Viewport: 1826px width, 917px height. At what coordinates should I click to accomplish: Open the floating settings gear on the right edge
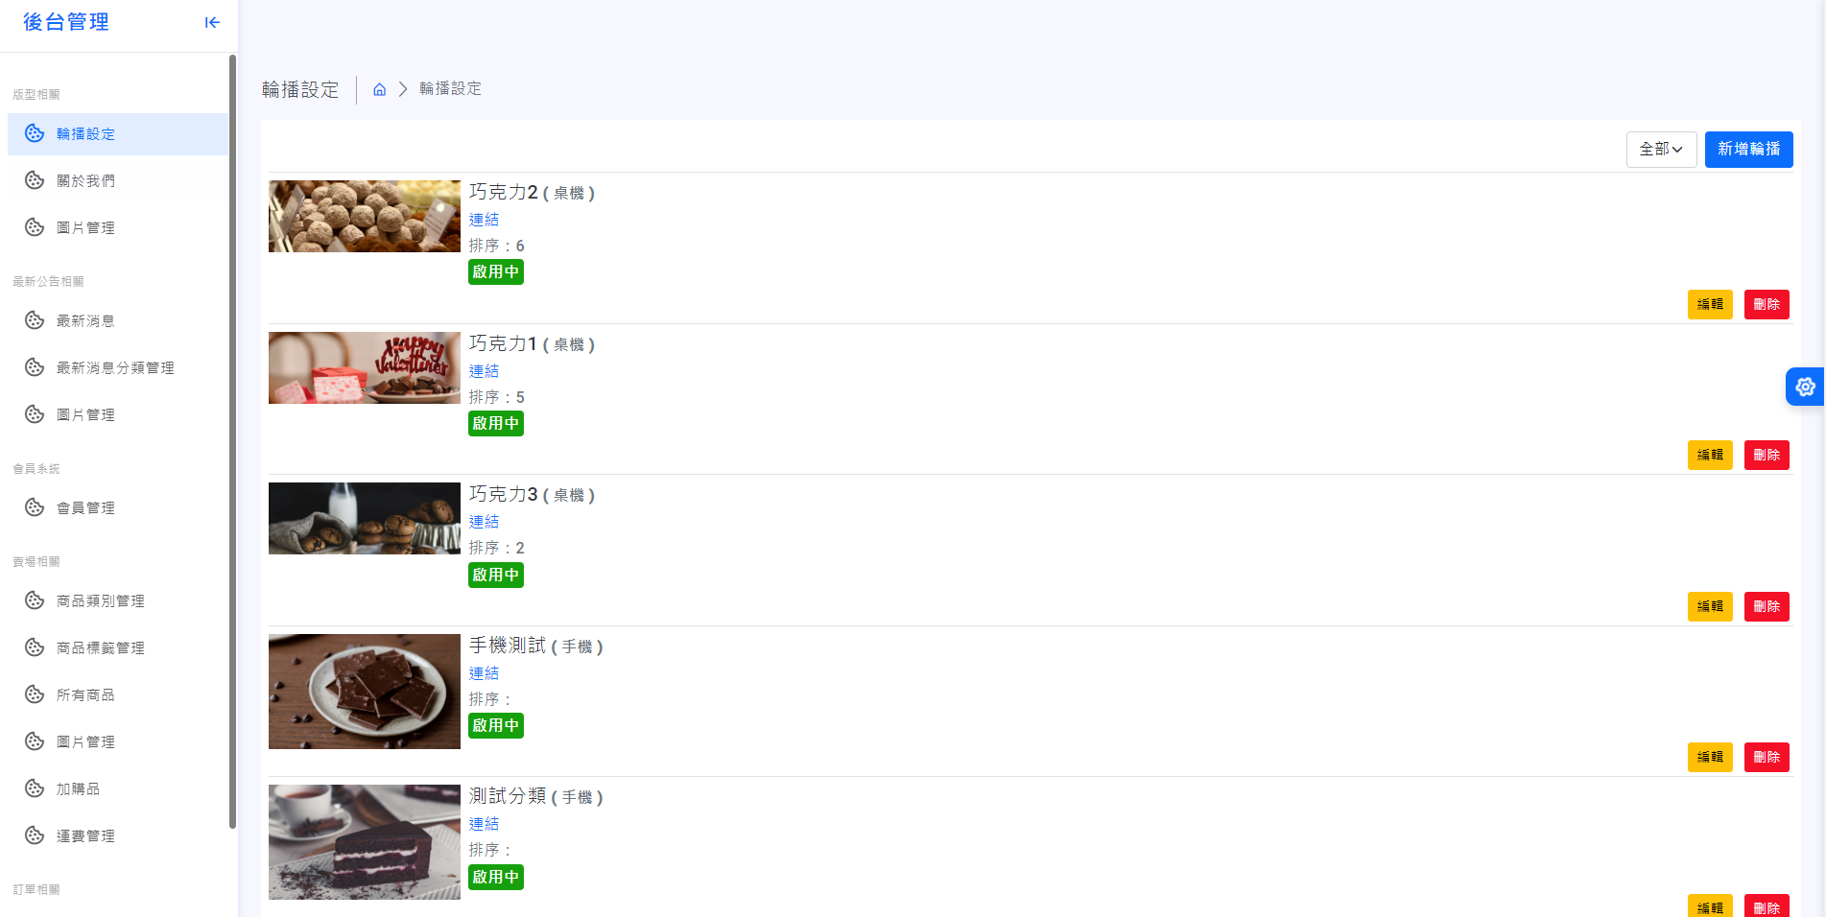tap(1805, 387)
